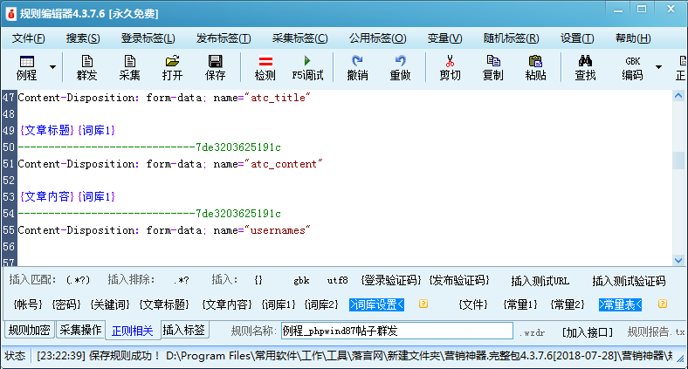The width and height of the screenshot is (688, 369).
Task: Run 检测 check icon
Action: point(265,68)
